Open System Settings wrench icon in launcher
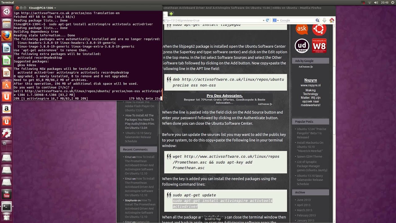Image resolution: width=396 pixels, height=223 pixels. click(6, 133)
